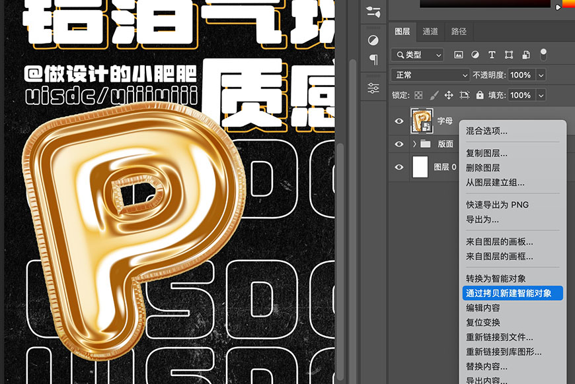The height and width of the screenshot is (384, 575).
Task: Expand the 版面 group chevron
Action: (x=414, y=143)
